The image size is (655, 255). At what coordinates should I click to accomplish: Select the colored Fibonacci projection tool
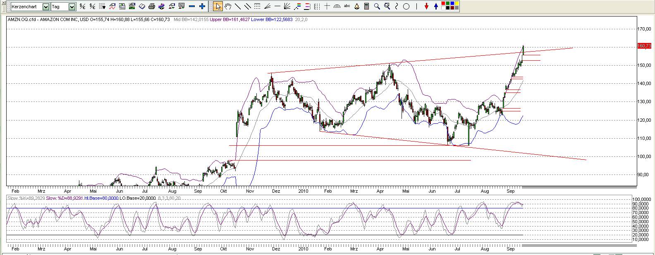297,6
